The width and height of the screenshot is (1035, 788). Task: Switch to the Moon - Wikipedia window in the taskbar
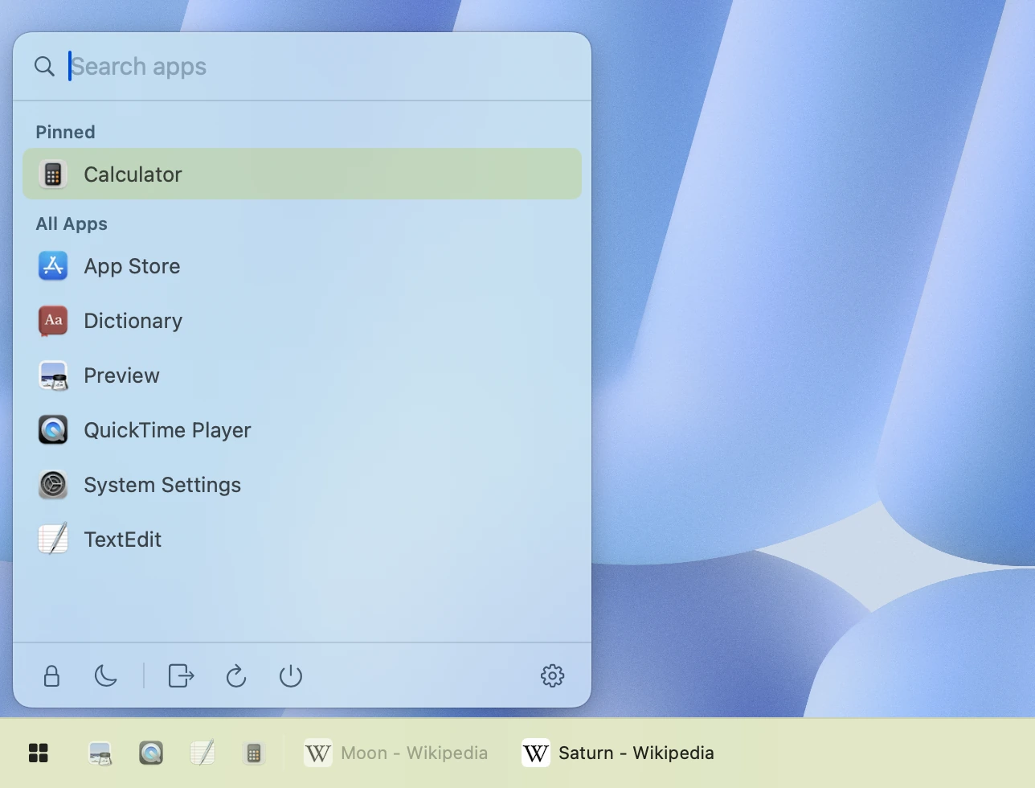(x=397, y=753)
